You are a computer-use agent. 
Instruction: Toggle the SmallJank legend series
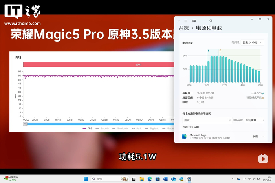[120, 128]
